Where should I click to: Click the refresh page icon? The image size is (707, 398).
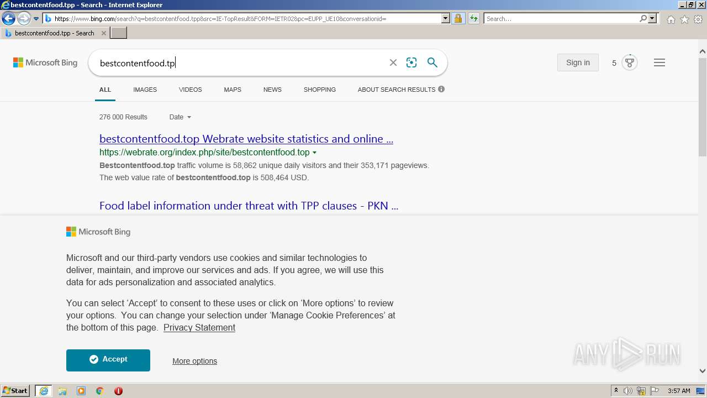click(473, 19)
